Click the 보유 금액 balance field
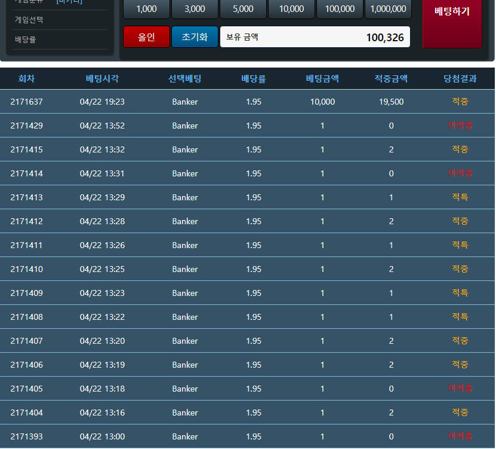Viewport: 496px width, 449px height. point(315,37)
